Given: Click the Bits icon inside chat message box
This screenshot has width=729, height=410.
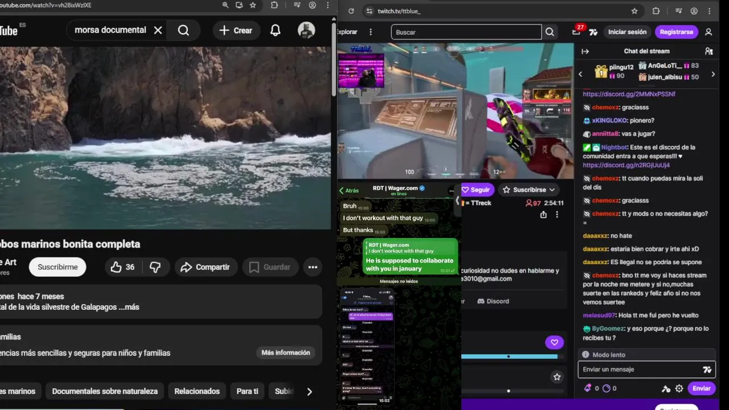Looking at the screenshot, I should point(707,370).
